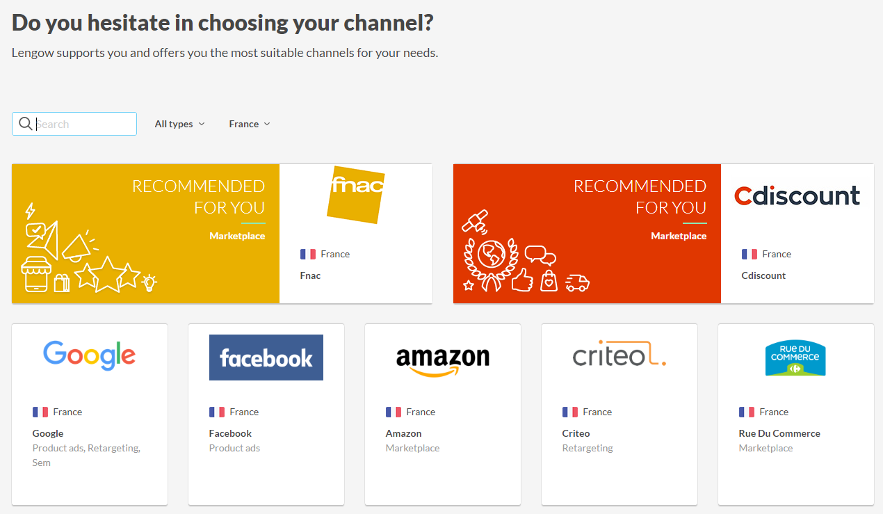883x514 pixels.
Task: Expand the All types dropdown
Action: 179,124
